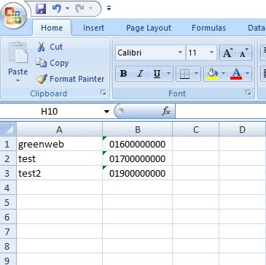Select column A header
266x265 pixels.
click(x=59, y=129)
